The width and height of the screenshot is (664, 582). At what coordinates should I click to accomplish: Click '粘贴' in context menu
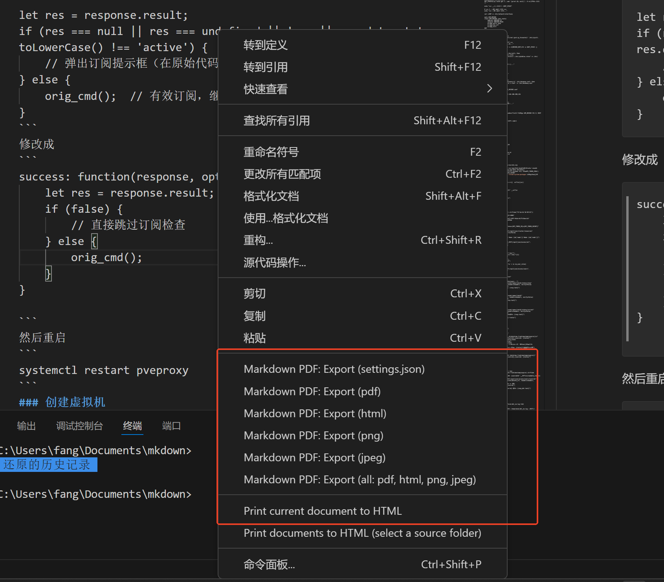362,338
